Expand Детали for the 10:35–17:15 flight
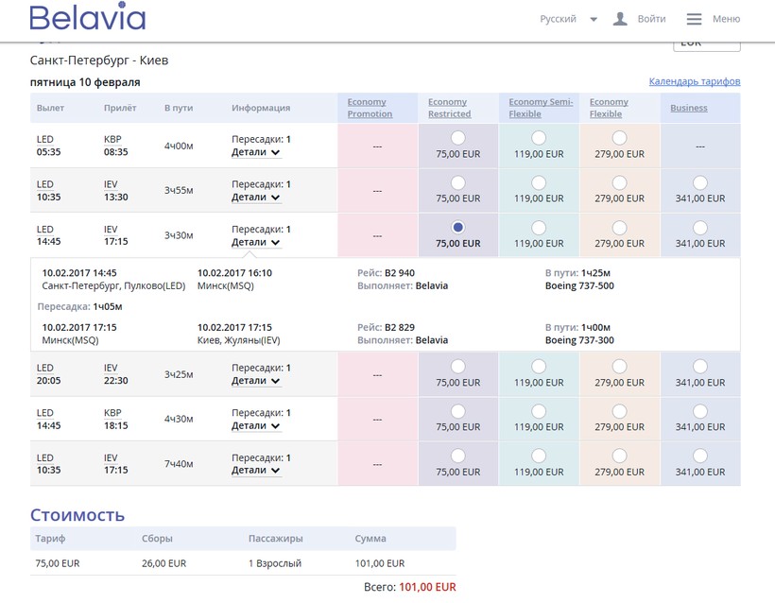This screenshot has width=775, height=603. [x=256, y=470]
